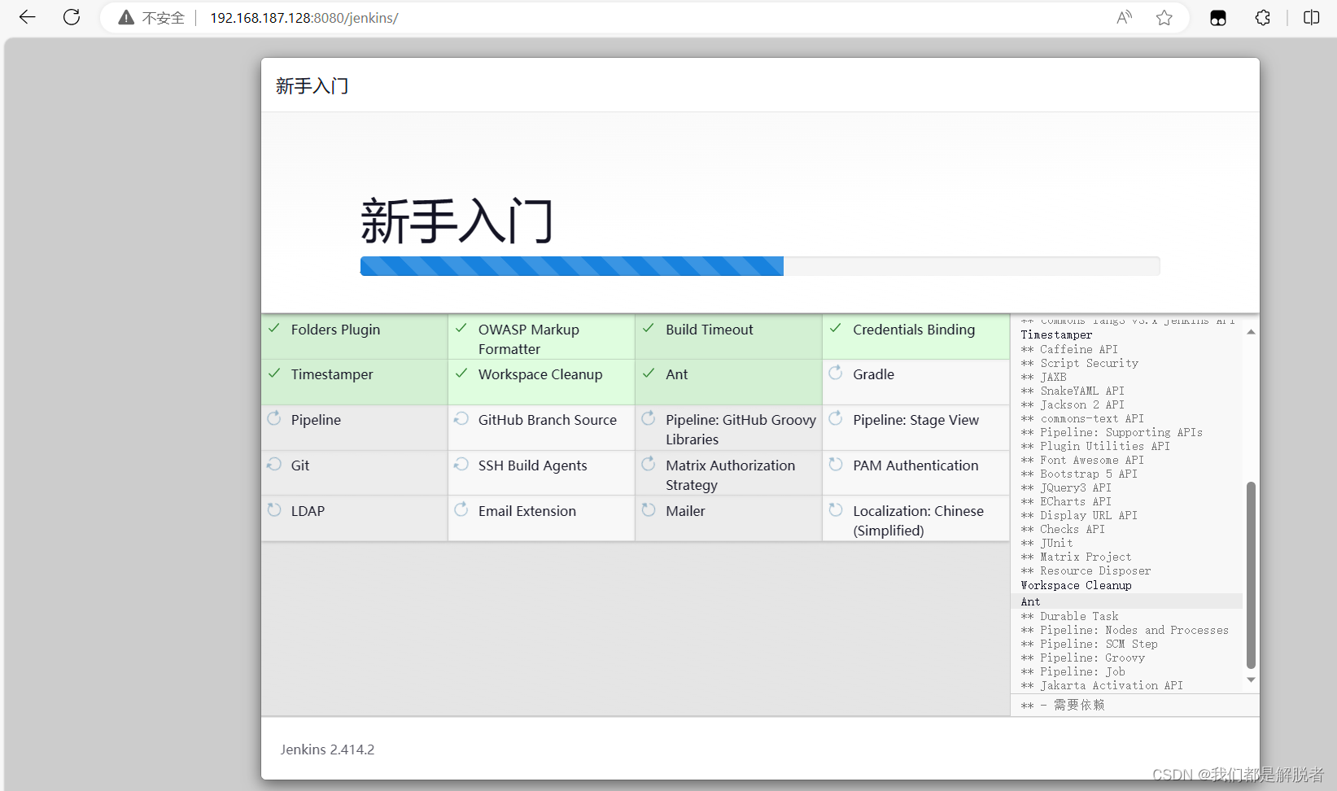Click the page refresh icon
Image resolution: width=1337 pixels, height=791 pixels.
71,17
